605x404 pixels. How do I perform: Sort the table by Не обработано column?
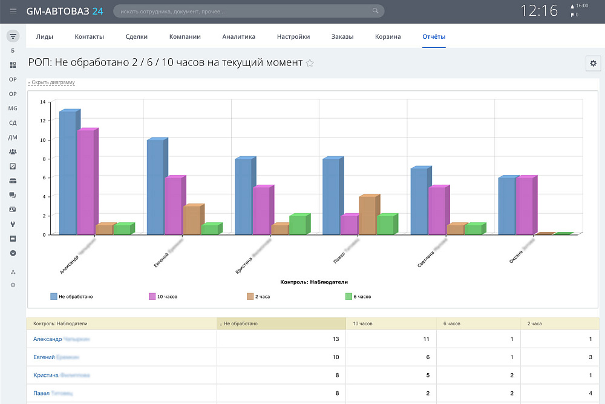[x=281, y=323]
